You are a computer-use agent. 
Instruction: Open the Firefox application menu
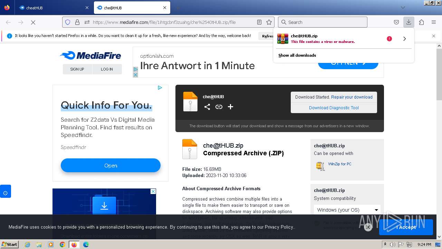click(x=434, y=22)
